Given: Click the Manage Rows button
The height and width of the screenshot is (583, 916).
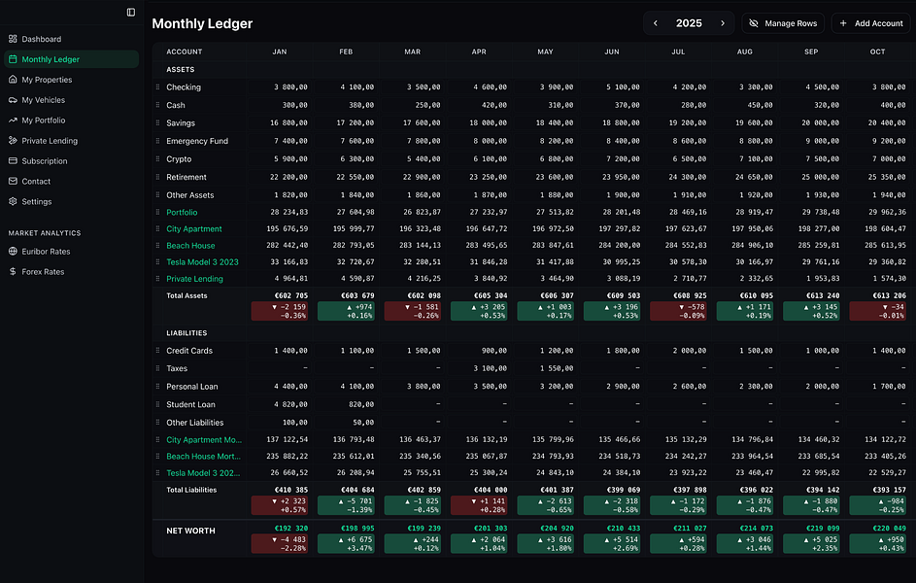Looking at the screenshot, I should pos(783,23).
